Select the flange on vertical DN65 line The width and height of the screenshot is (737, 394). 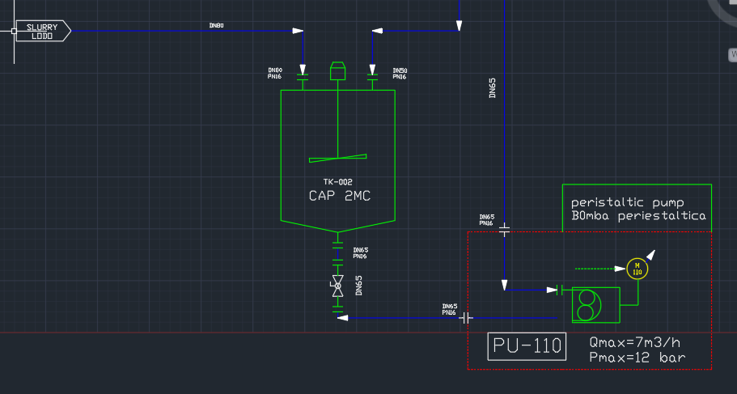click(504, 230)
